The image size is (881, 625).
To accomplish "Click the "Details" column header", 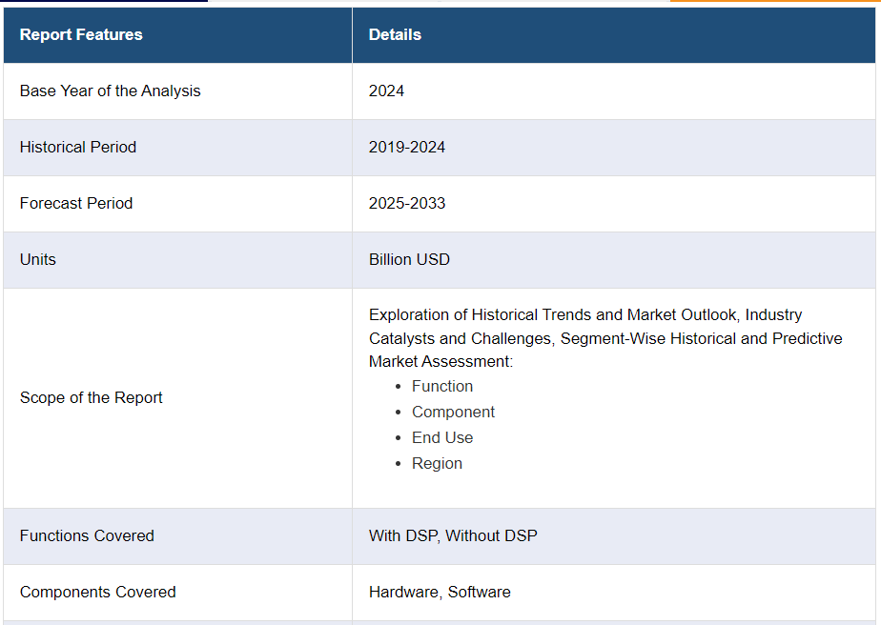I will [x=395, y=34].
